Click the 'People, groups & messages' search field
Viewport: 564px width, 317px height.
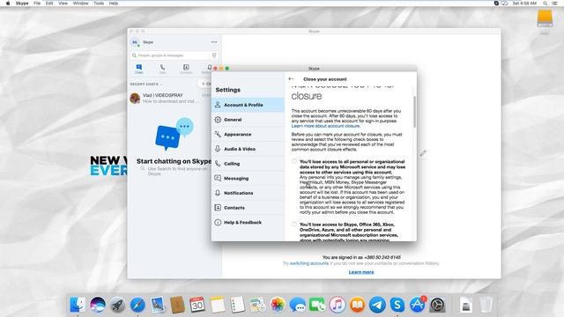point(171,55)
